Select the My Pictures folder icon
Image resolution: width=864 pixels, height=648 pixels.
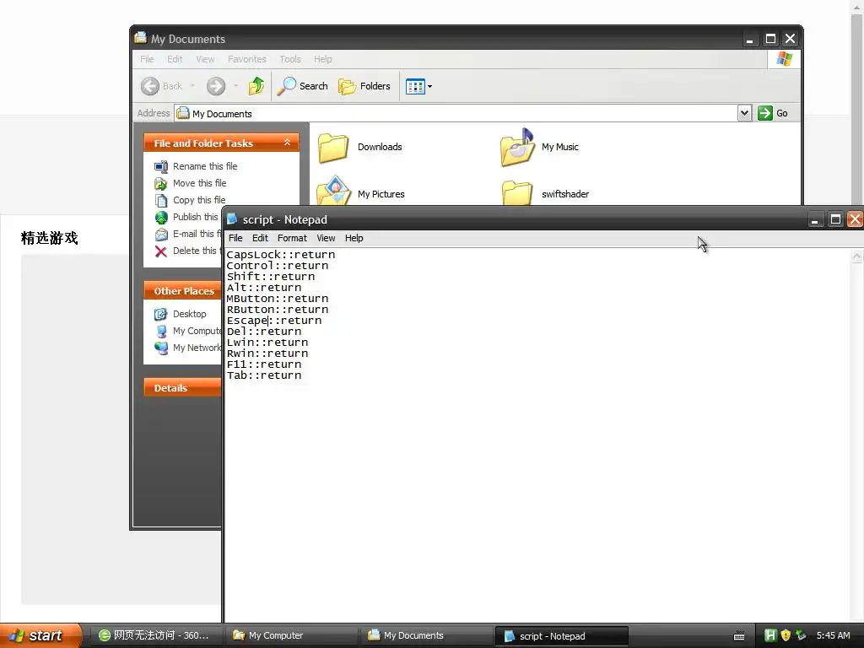(334, 190)
